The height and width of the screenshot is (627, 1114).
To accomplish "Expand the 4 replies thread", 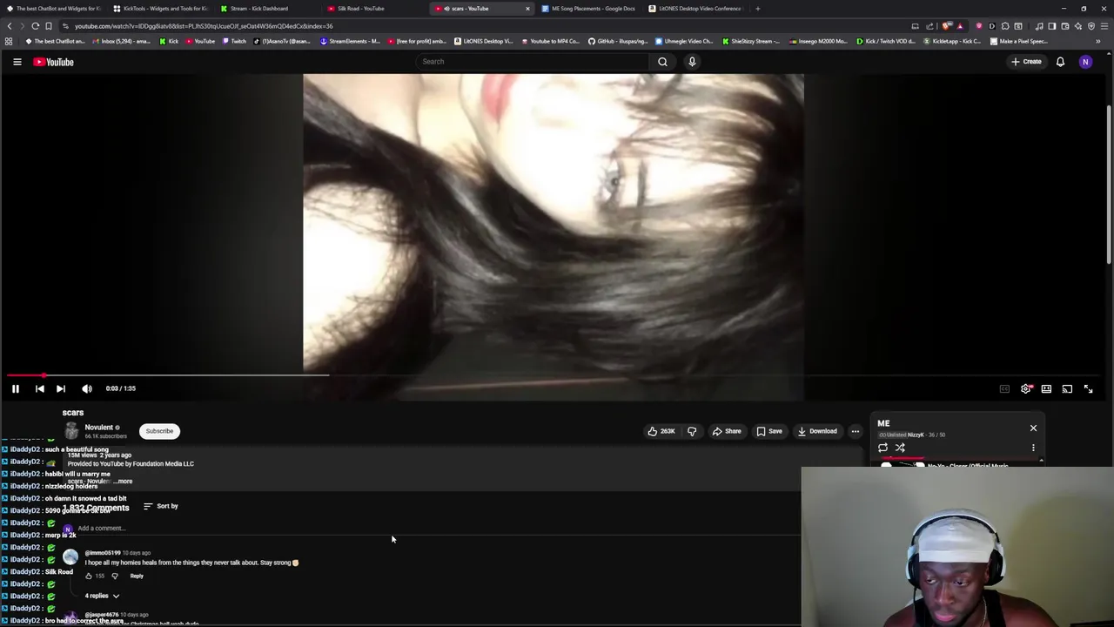I will click(x=102, y=596).
